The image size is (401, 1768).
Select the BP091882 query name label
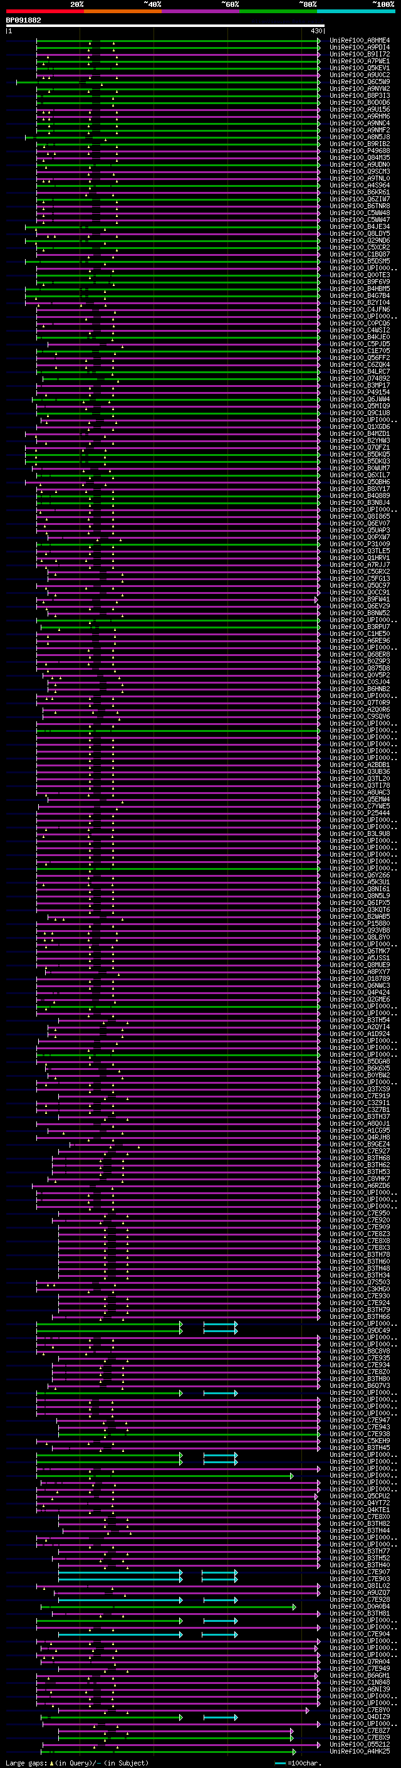[x=23, y=21]
